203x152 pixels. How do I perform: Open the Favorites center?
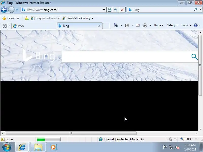tap(11, 18)
